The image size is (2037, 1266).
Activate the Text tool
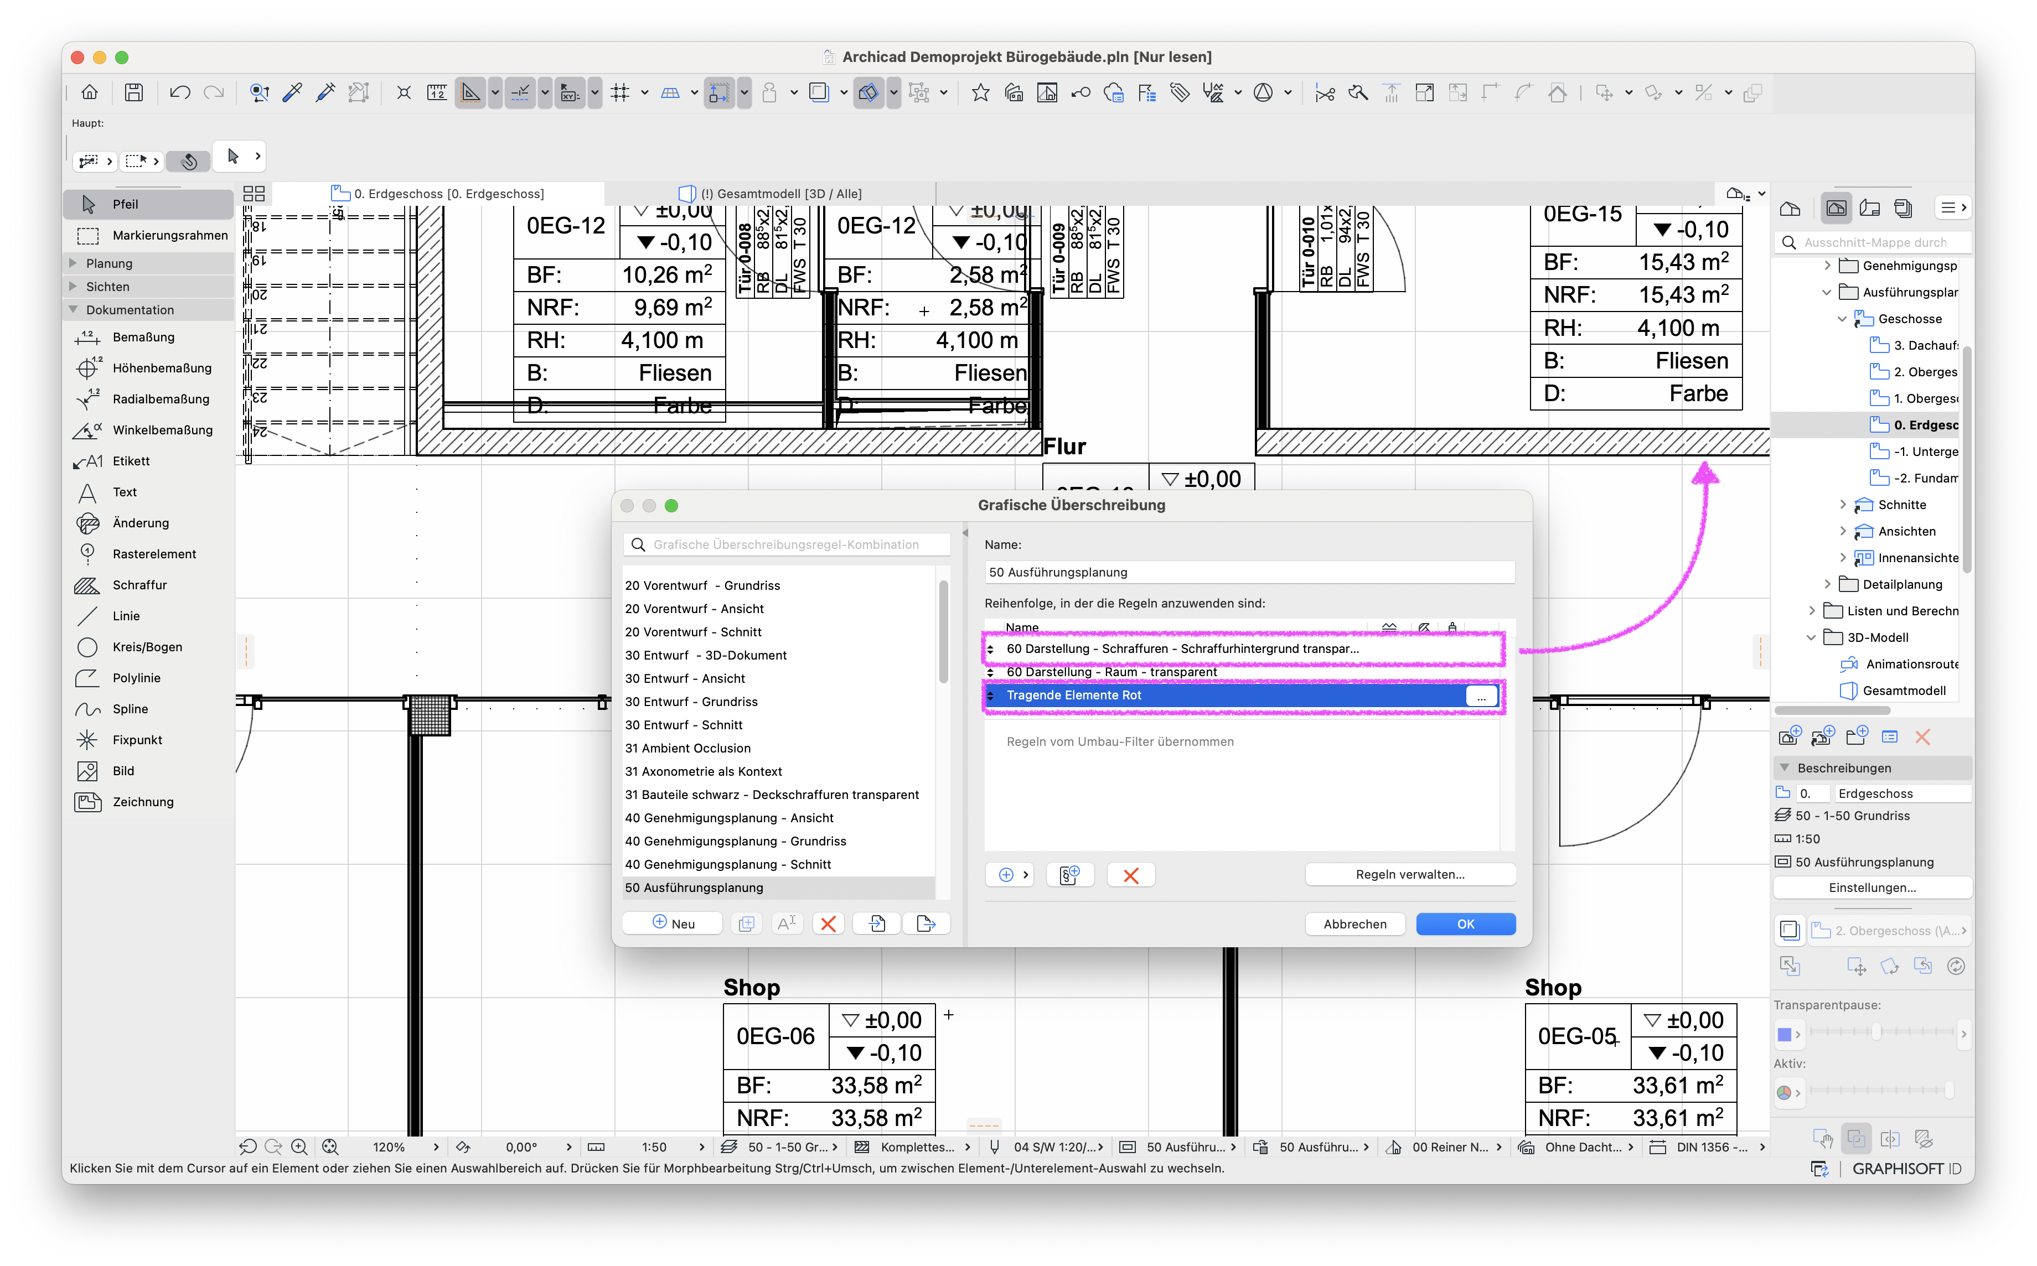[148, 491]
